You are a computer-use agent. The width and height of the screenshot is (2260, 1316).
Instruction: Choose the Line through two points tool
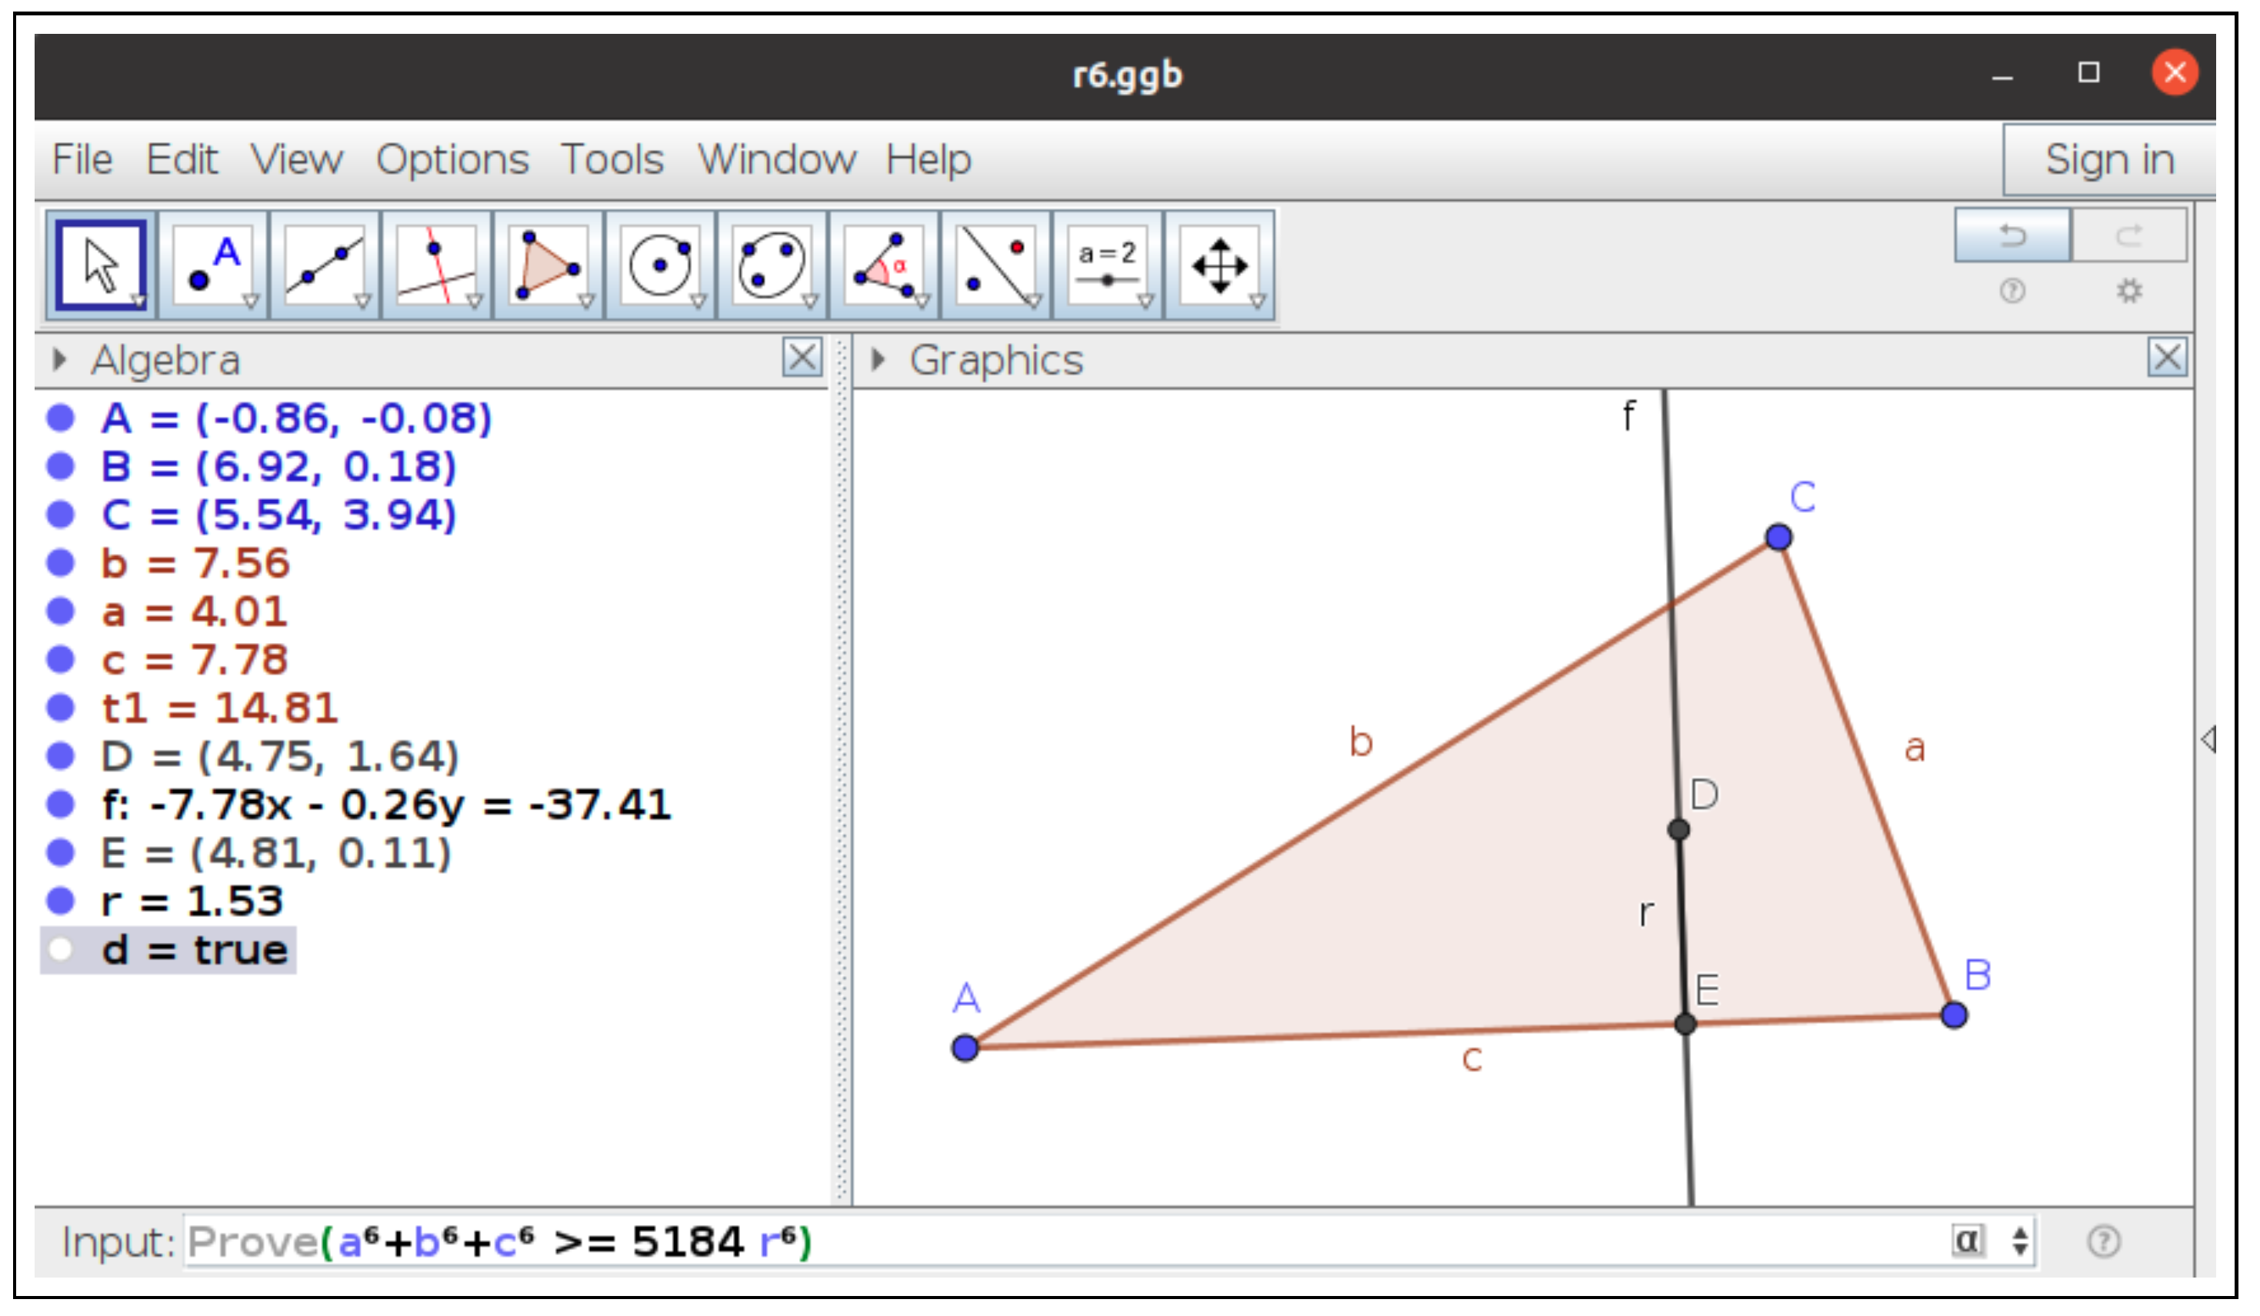(x=324, y=266)
